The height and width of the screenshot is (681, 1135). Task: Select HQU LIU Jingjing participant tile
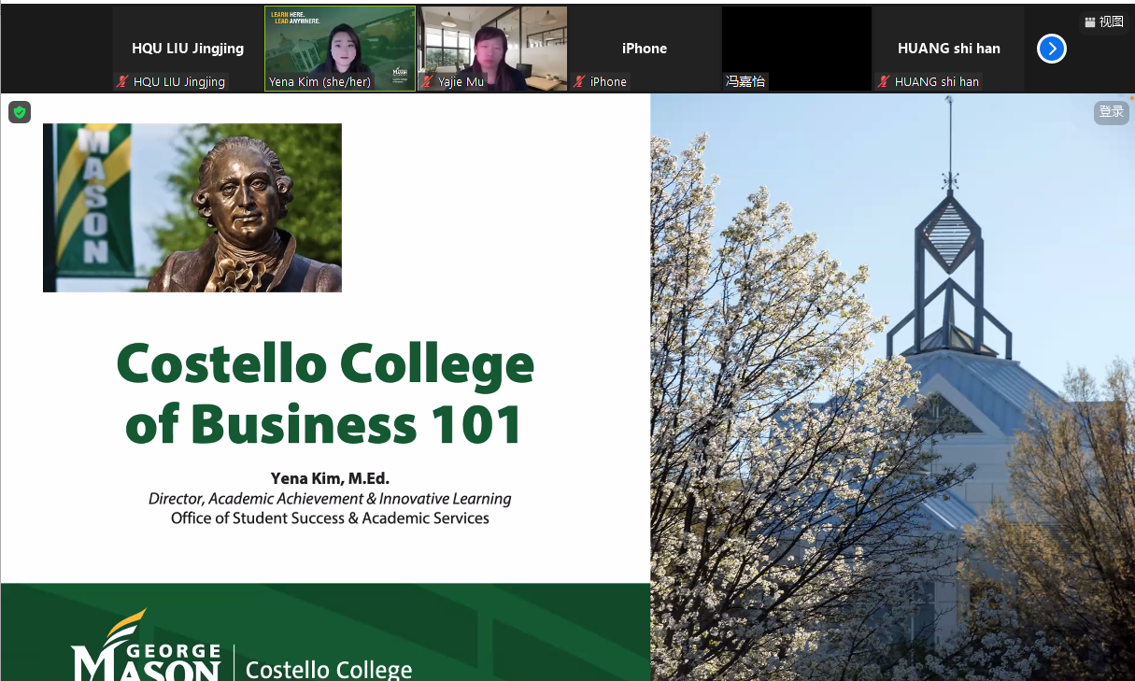click(x=188, y=49)
